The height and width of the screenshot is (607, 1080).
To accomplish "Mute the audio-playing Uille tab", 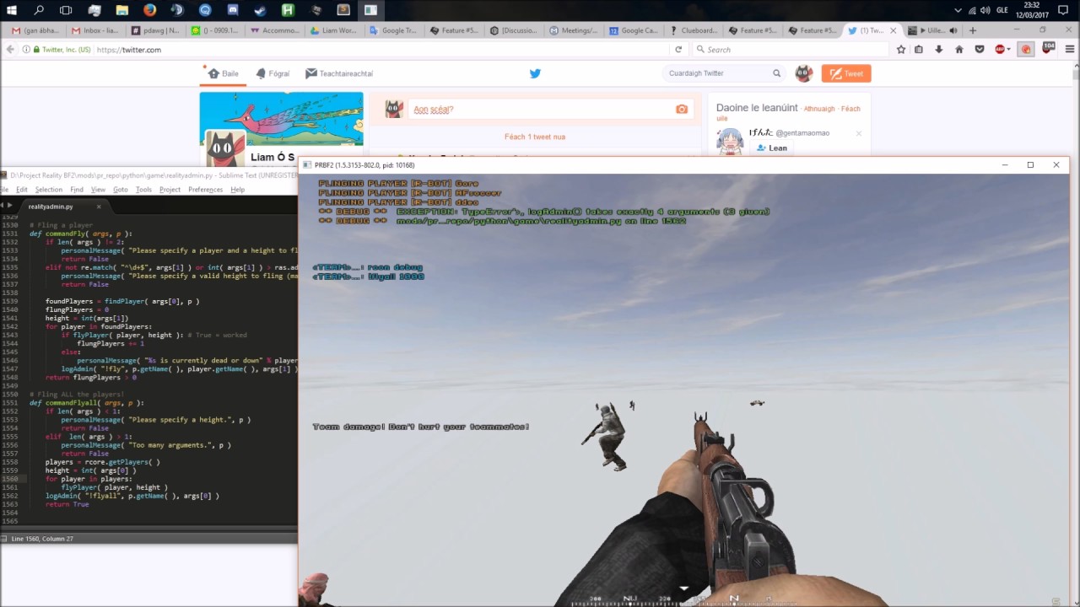I will coord(953,30).
